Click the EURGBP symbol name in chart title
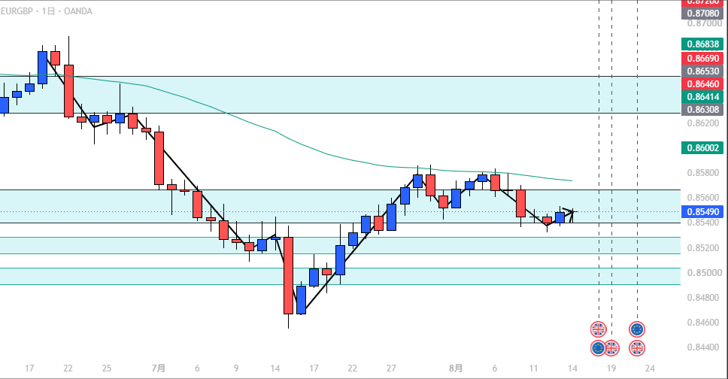Screen dimensions: 728x379 17,11
